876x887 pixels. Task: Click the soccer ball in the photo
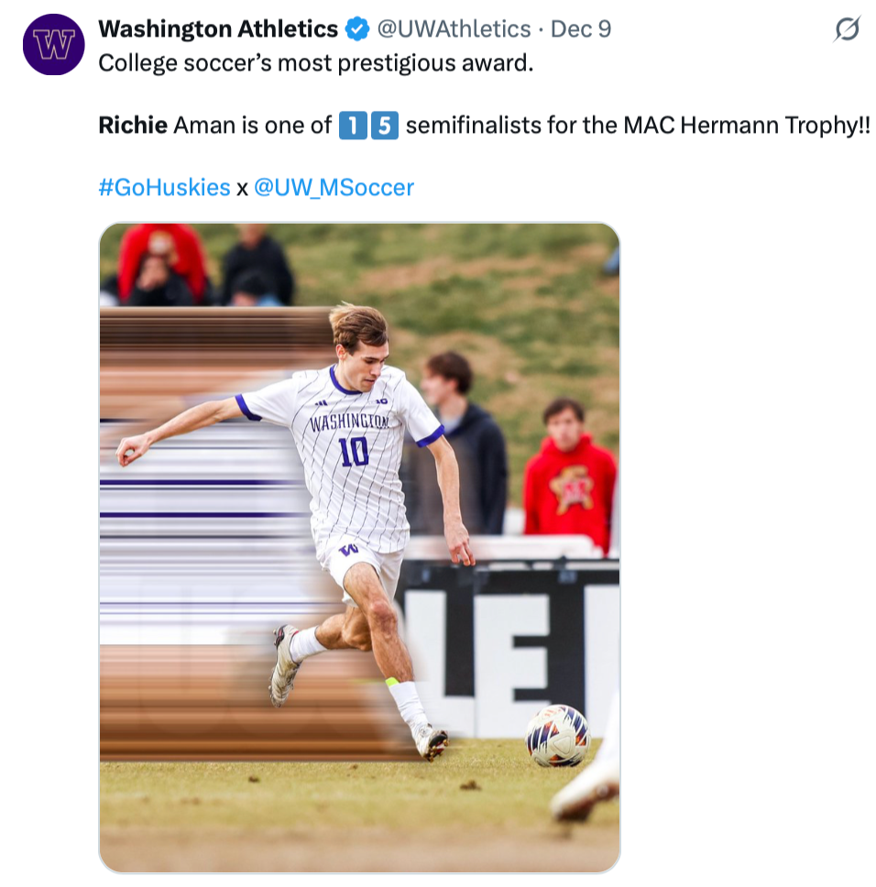557,735
